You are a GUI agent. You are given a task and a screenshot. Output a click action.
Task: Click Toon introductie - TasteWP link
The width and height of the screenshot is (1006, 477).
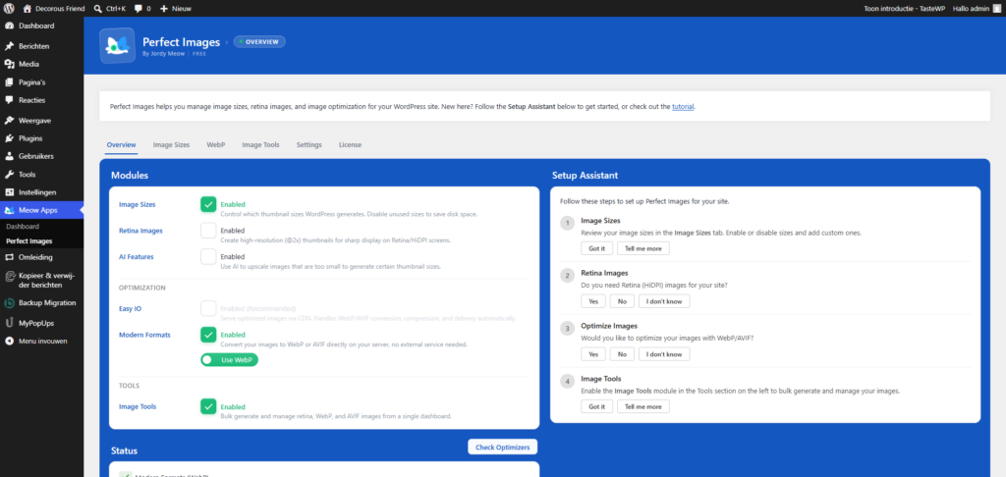[x=905, y=9]
